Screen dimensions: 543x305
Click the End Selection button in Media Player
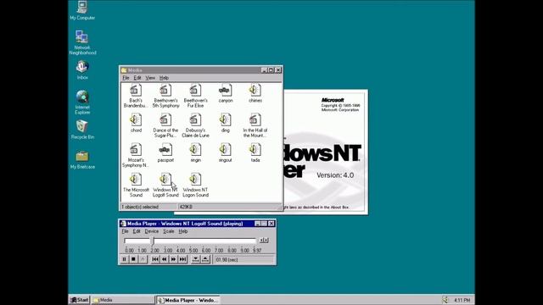[x=205, y=259]
